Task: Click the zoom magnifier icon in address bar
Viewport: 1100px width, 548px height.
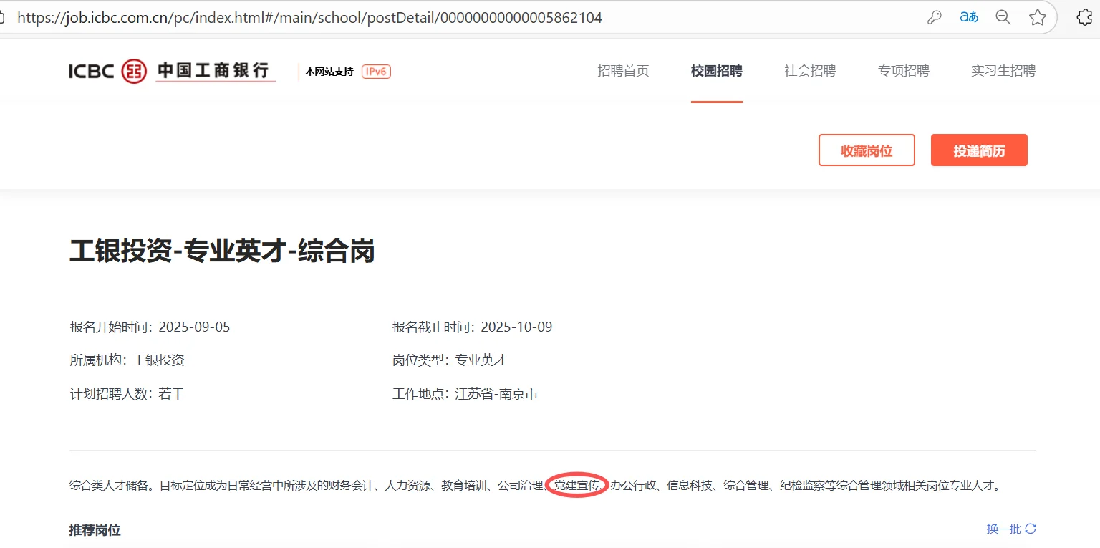Action: pos(1003,18)
